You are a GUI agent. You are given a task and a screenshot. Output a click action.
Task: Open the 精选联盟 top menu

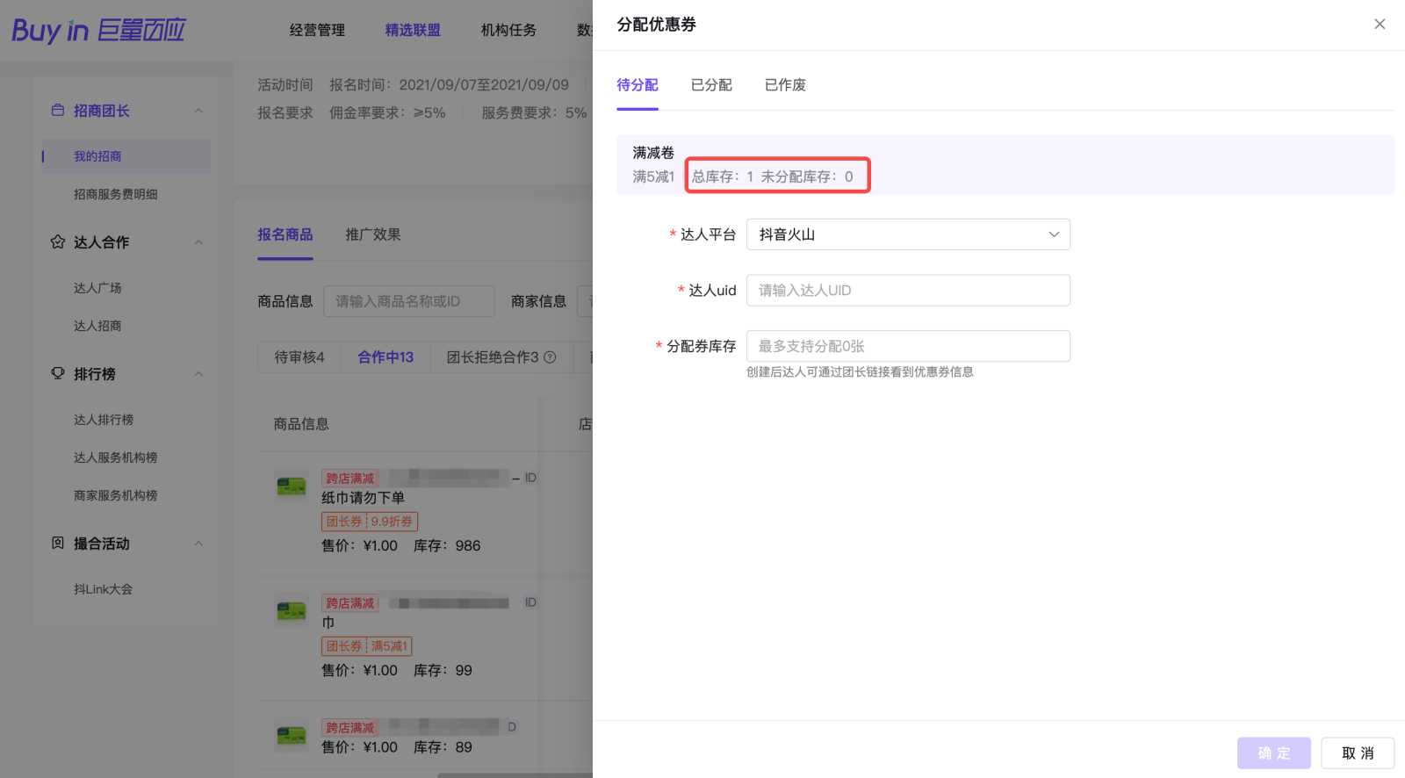tap(413, 30)
